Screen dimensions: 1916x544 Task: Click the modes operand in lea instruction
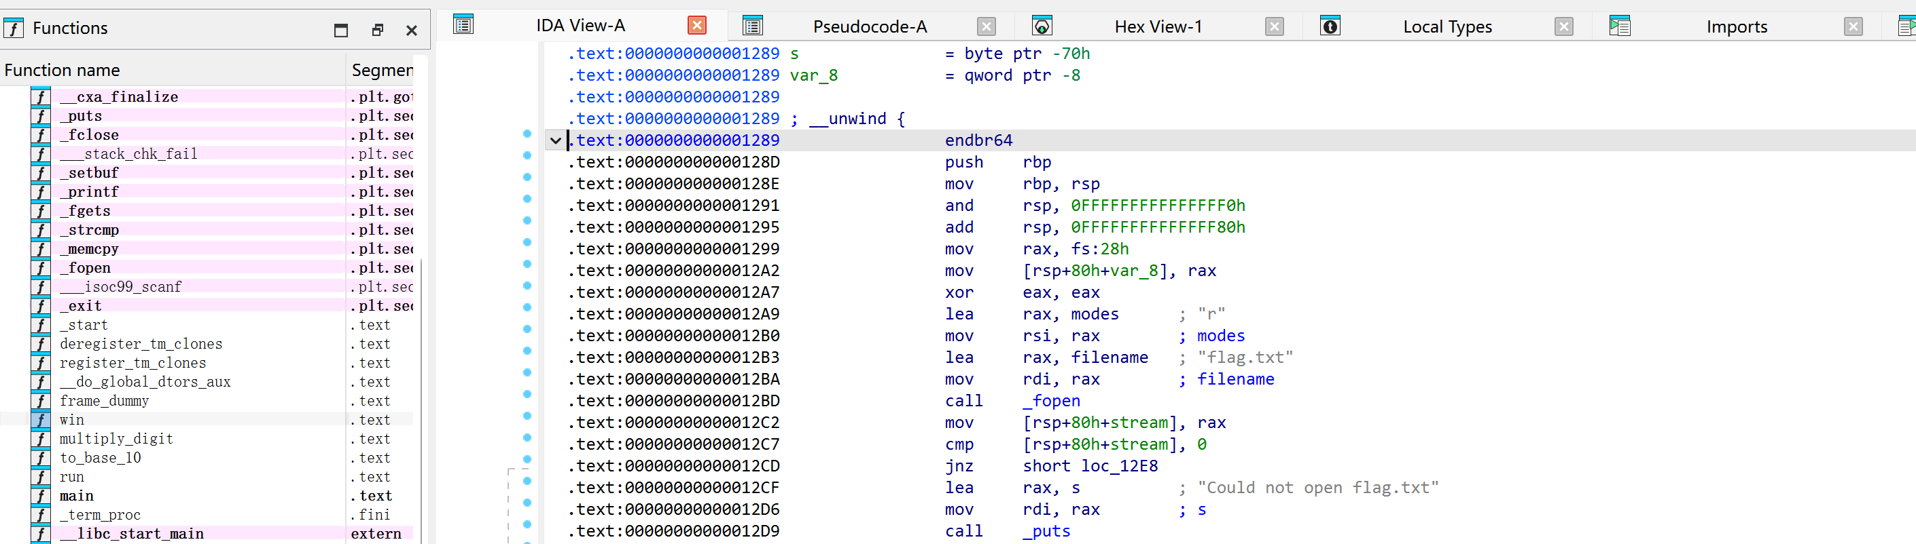pos(1095,315)
